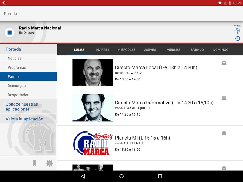Stop the Radio Marca Nacional live stream
The height and width of the screenshot is (182, 243).
point(9,32)
